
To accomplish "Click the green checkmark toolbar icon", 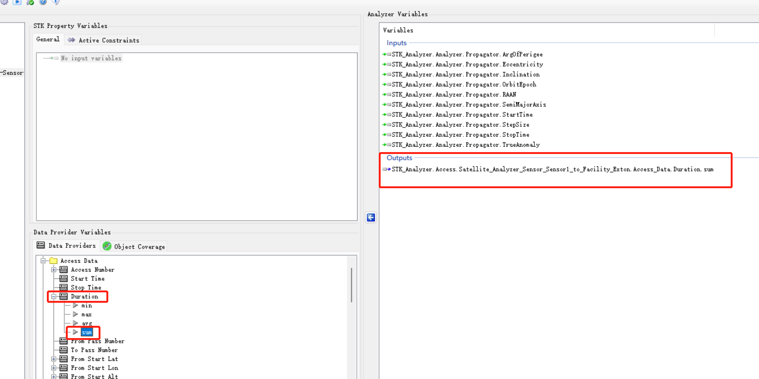I will pyautogui.click(x=31, y=2).
